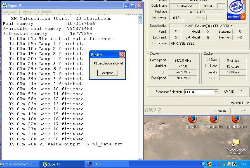Open the Calculate(C) menu
This screenshot has height=168, width=250.
point(11,12)
